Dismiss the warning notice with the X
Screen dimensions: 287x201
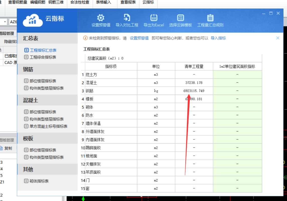(278, 38)
